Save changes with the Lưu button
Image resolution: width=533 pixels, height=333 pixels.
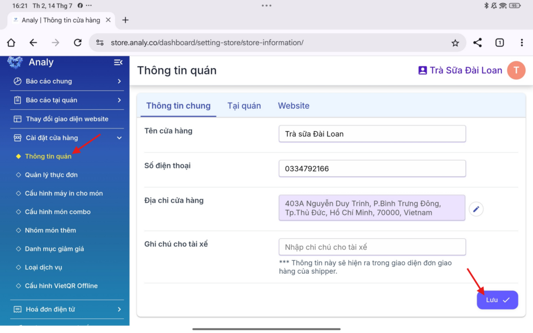[497, 300]
